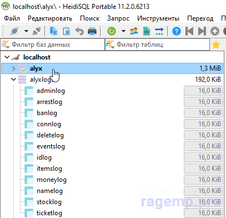Click the Undo arrow icon
The image size is (226, 218).
[79, 31]
